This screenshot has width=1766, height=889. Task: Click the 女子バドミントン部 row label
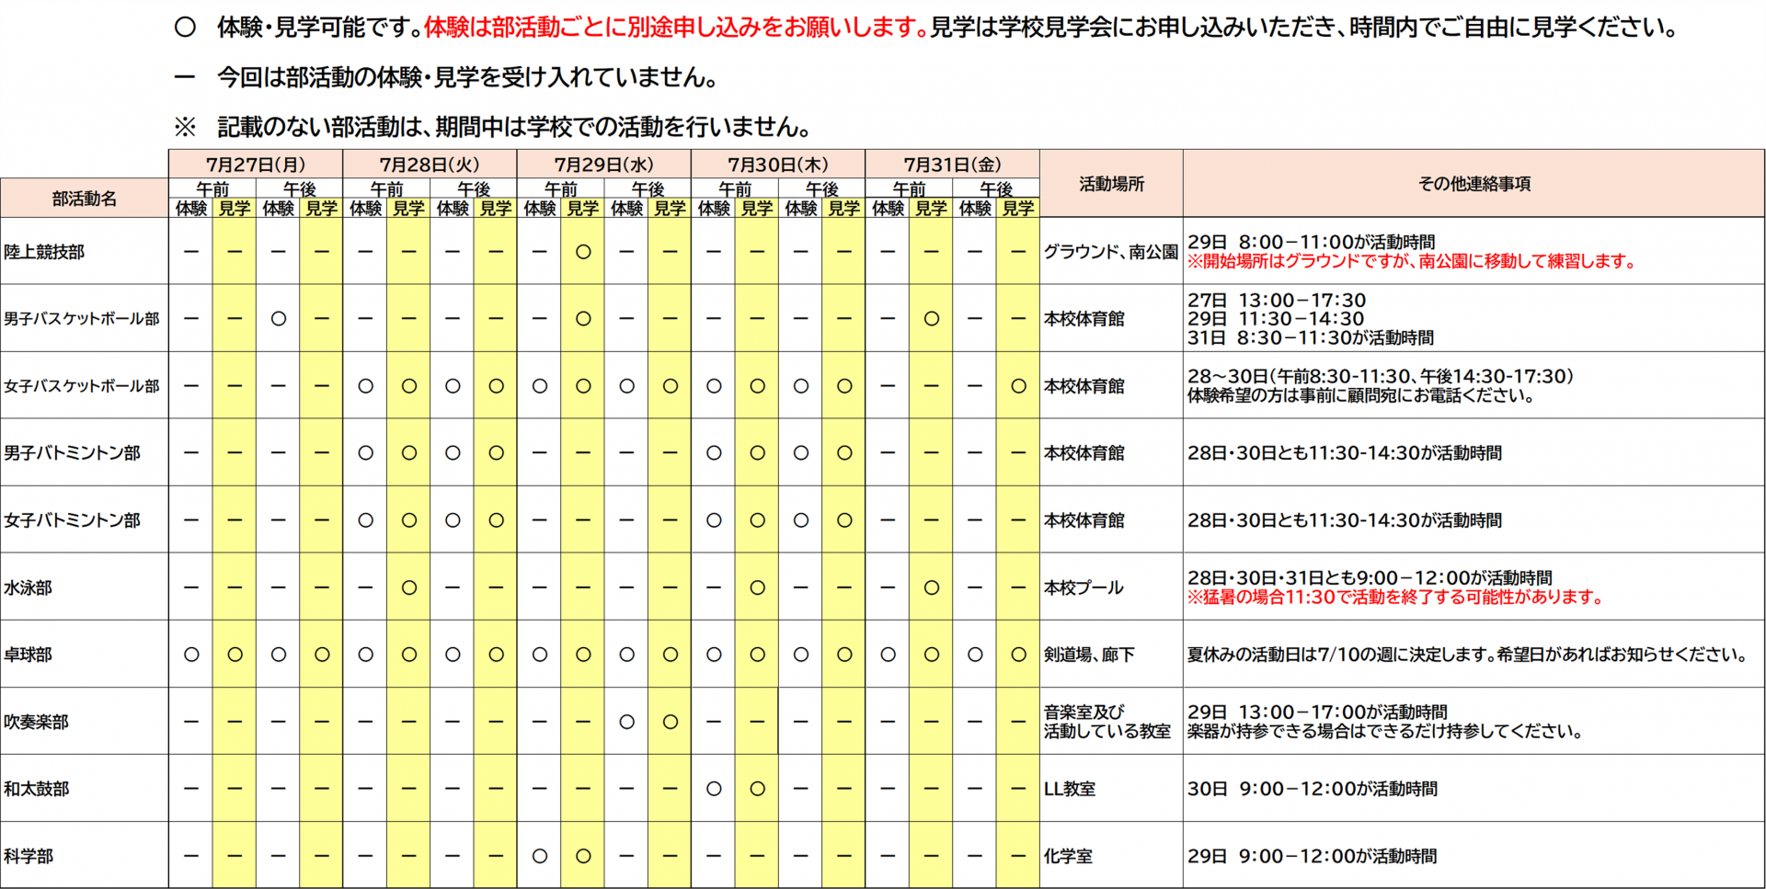(72, 520)
